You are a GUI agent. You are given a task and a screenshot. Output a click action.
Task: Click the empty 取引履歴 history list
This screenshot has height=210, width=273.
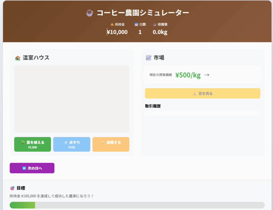click(202, 113)
